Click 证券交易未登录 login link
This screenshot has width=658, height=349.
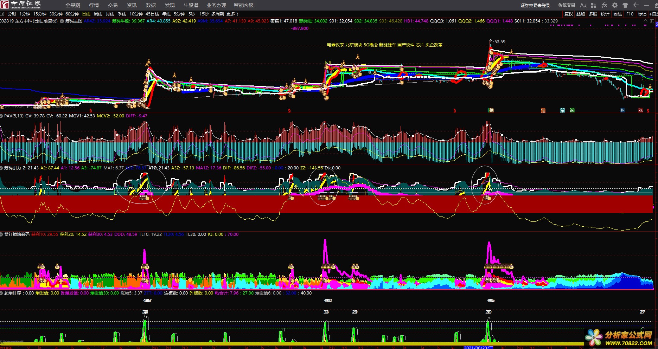[x=535, y=5]
